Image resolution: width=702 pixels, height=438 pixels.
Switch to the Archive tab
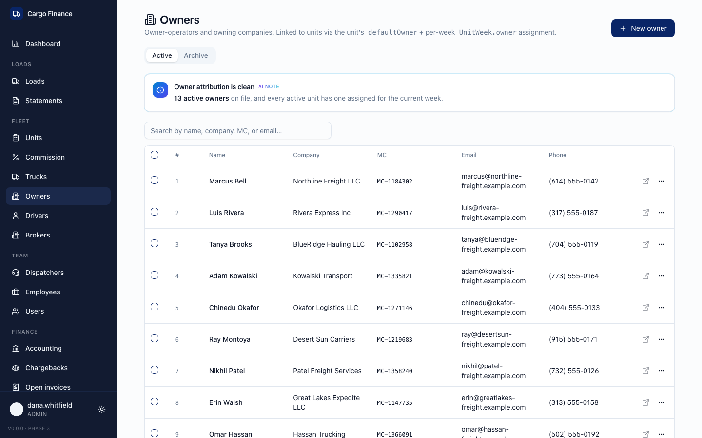pos(196,55)
